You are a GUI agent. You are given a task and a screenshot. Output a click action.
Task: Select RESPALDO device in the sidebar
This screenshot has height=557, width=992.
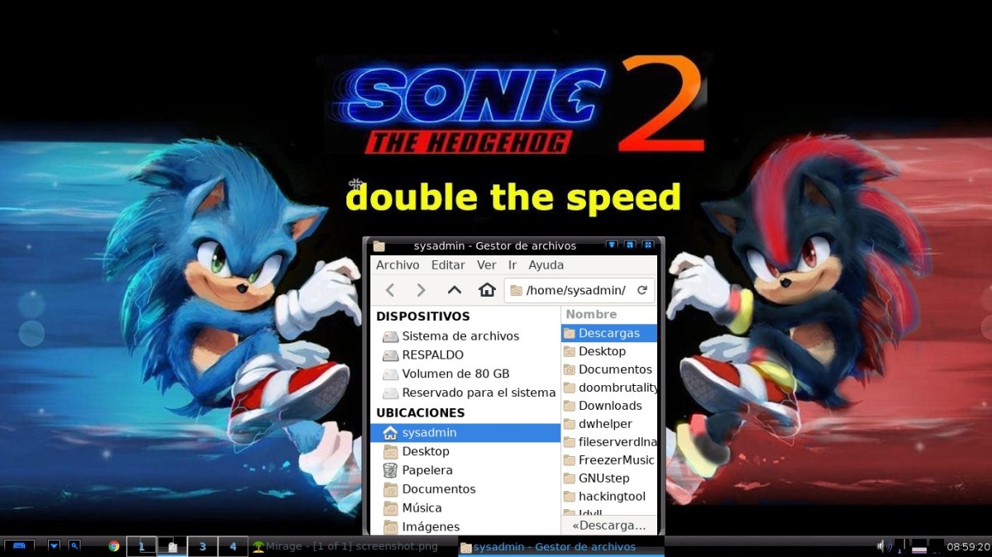(x=432, y=355)
